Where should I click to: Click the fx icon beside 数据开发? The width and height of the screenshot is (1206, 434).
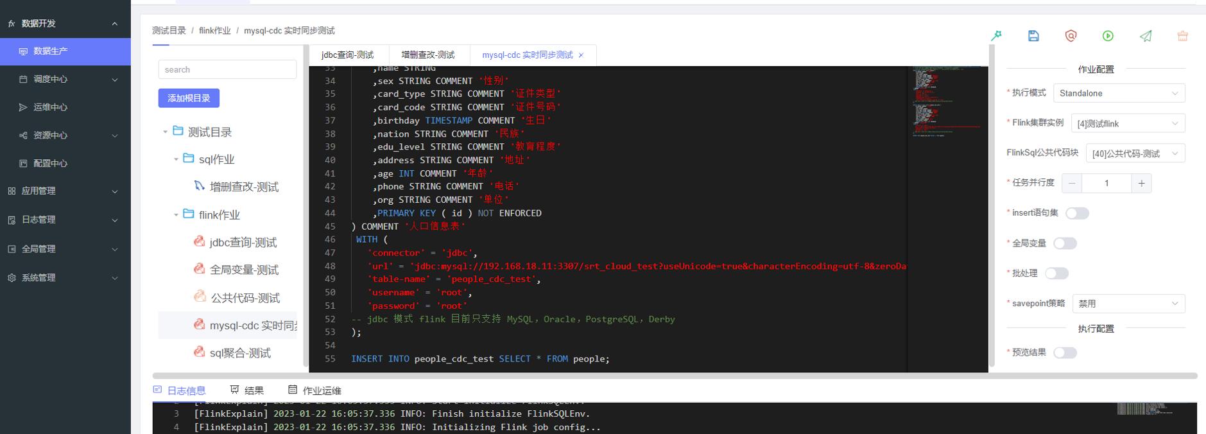pos(12,24)
